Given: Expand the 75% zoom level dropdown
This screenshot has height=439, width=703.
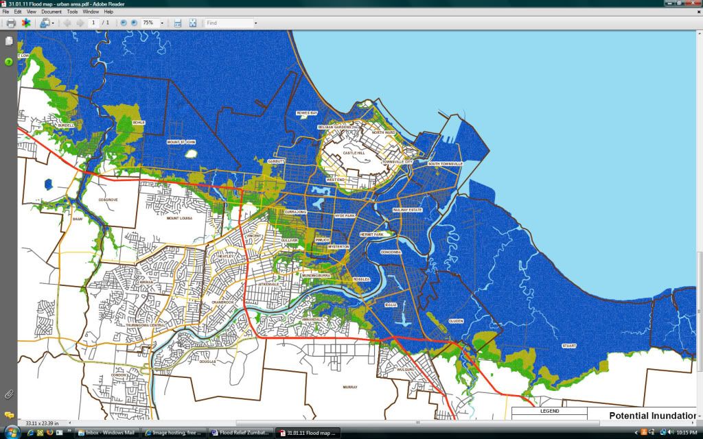Looking at the screenshot, I should click(x=162, y=23).
